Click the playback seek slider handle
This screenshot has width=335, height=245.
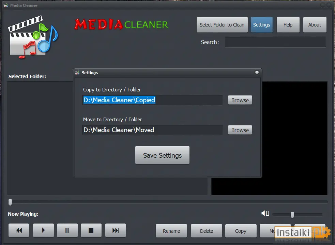click(10, 202)
